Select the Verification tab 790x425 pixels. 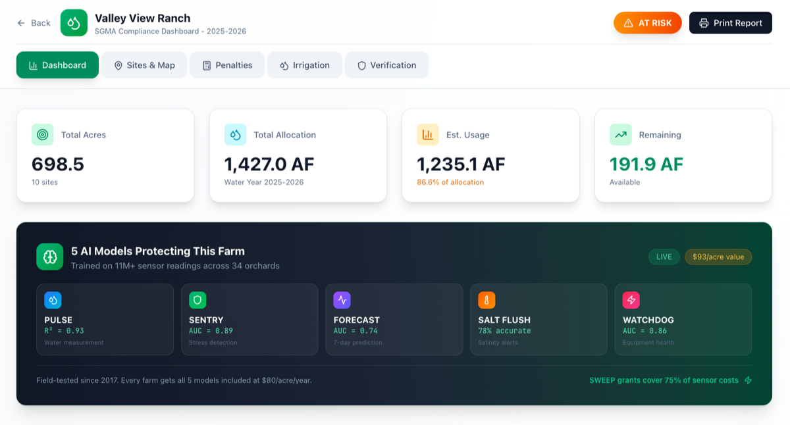click(x=386, y=65)
